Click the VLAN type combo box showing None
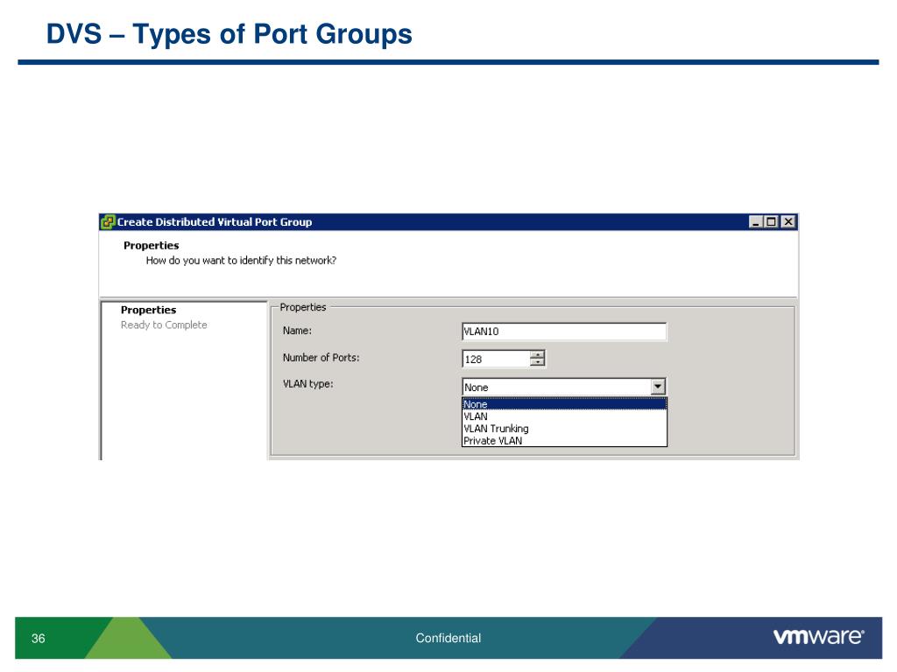The image size is (897, 672). point(563,387)
